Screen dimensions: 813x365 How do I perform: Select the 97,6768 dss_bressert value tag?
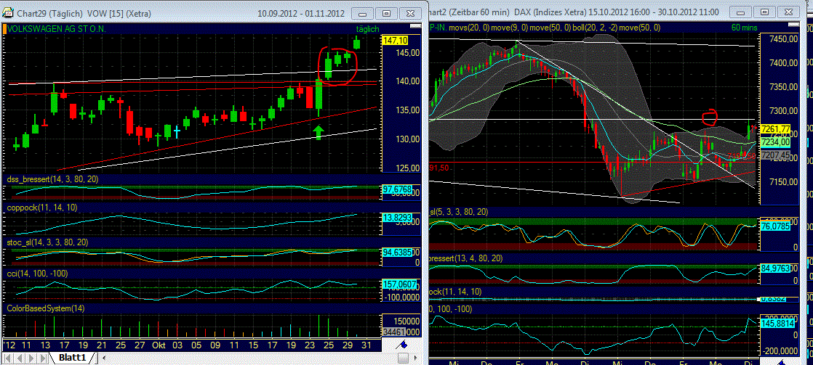(398, 189)
